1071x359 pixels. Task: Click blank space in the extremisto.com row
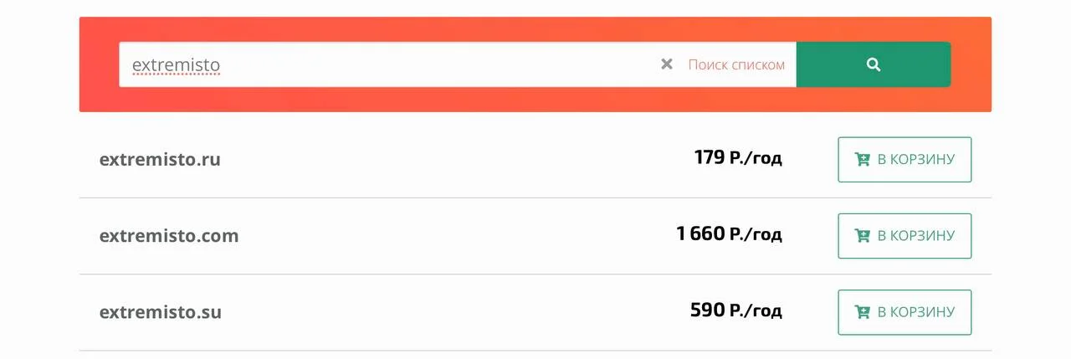452,236
